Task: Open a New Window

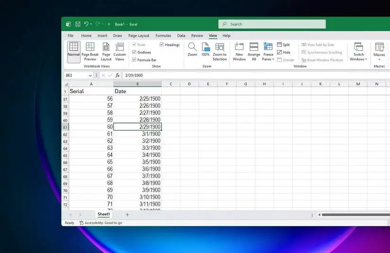Action: (x=239, y=52)
